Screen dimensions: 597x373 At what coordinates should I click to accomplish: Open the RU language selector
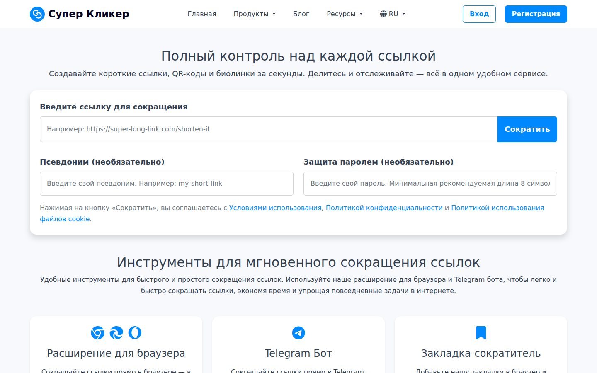click(x=393, y=14)
